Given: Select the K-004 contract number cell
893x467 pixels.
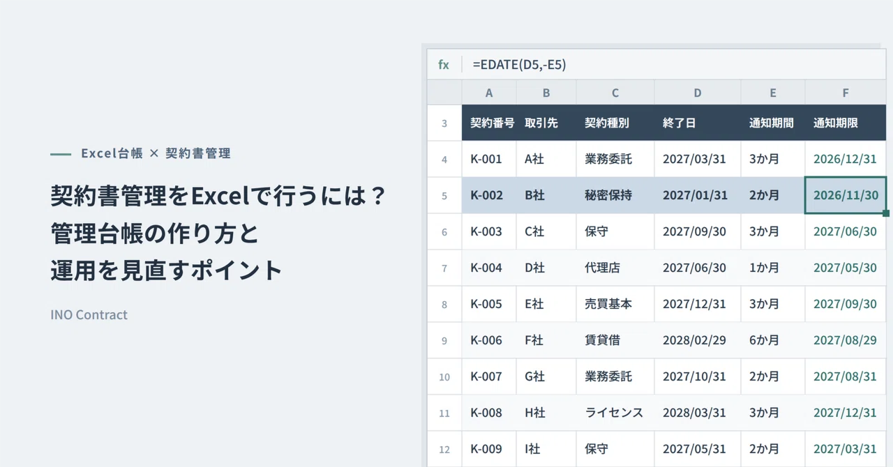Looking at the screenshot, I should [489, 268].
